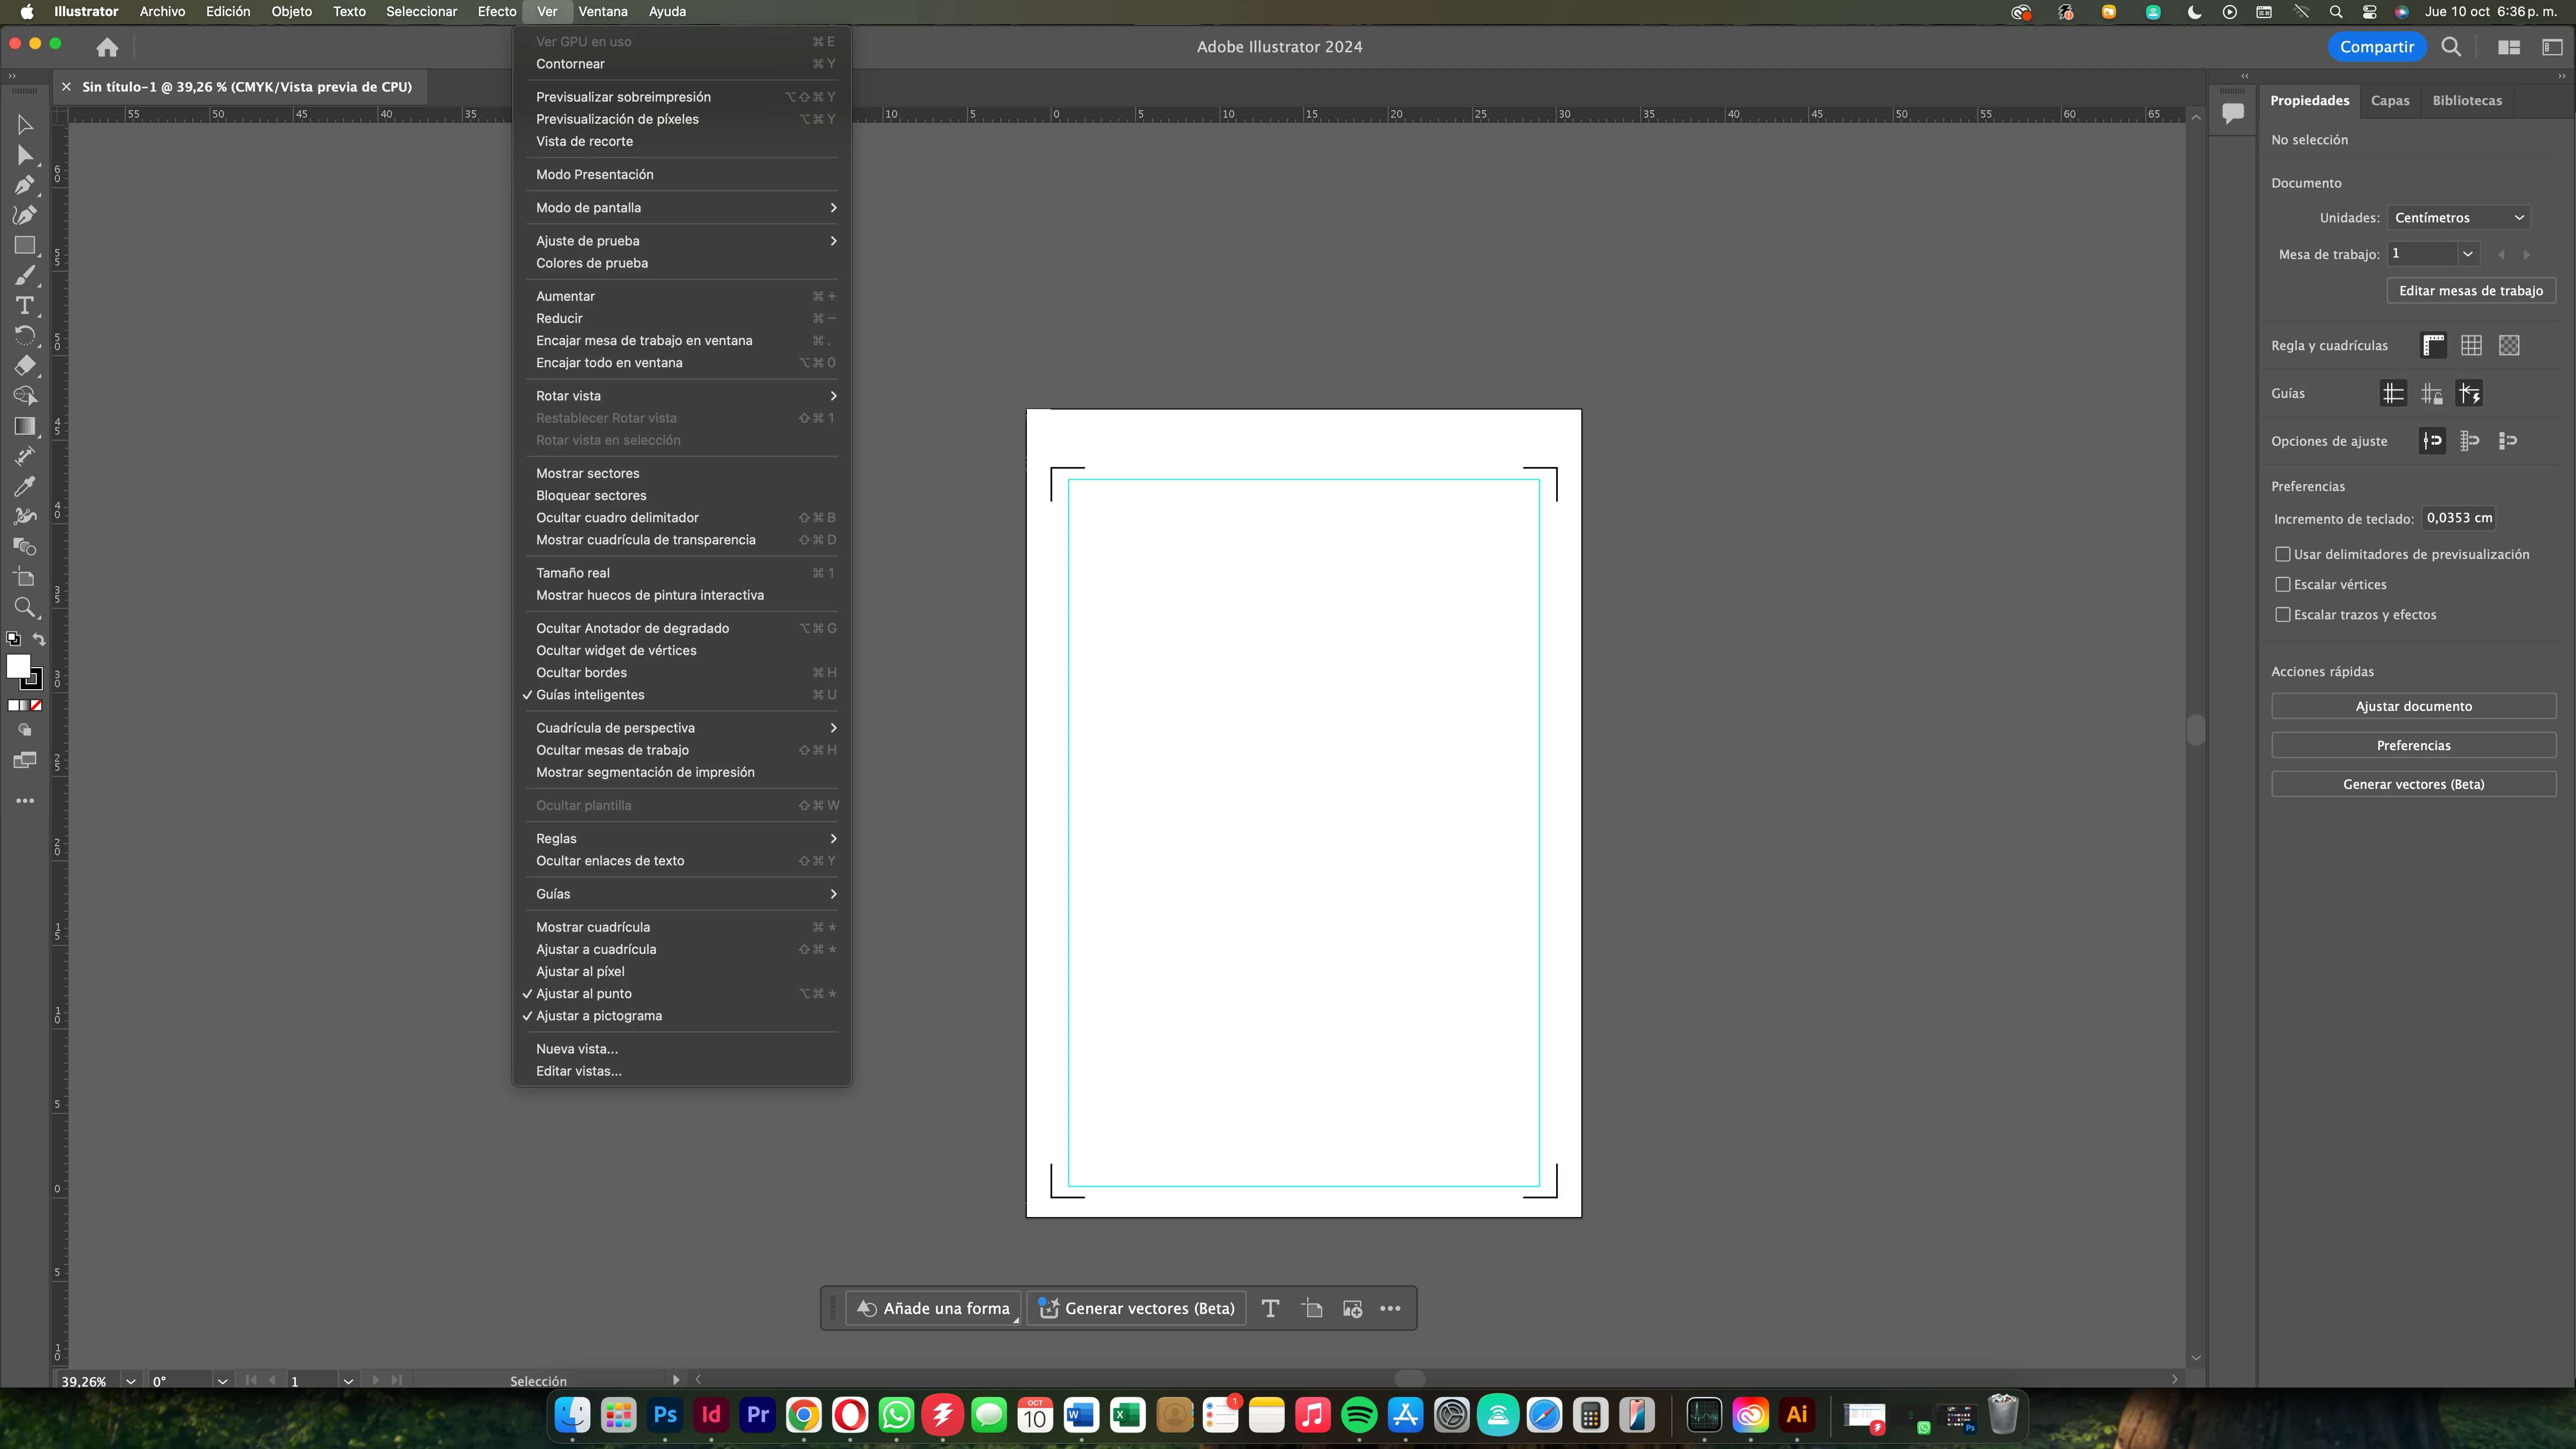Open the zoom level dropdown in status bar
Image resolution: width=2576 pixels, height=1449 pixels.
pos(130,1381)
